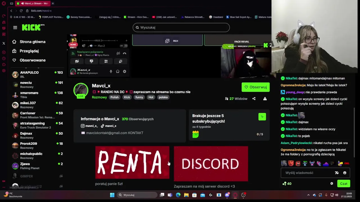Click the report warning triangle icon
The height and width of the screenshot is (202, 360).
265,99
